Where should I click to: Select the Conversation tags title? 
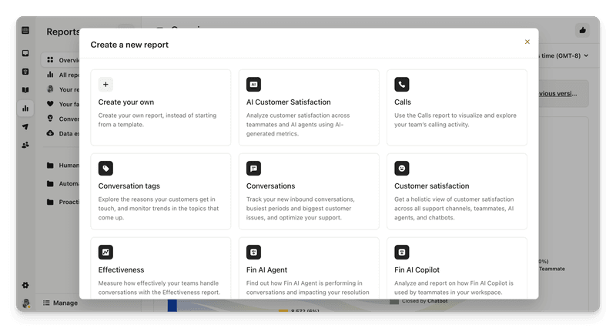point(129,186)
